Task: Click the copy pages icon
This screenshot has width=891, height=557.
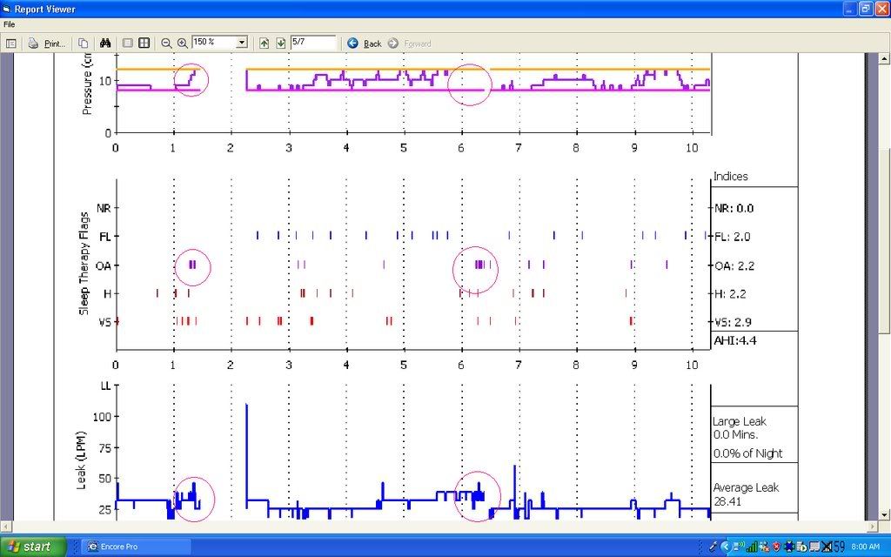Action: [83, 44]
